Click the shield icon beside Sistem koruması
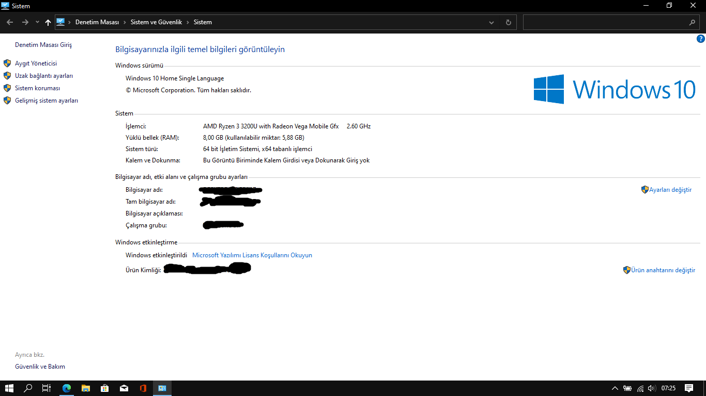 [x=7, y=88]
